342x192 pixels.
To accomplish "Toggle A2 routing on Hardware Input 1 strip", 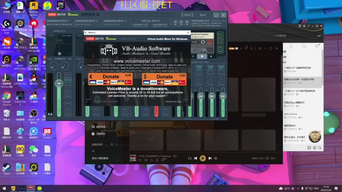I will coord(68,80).
